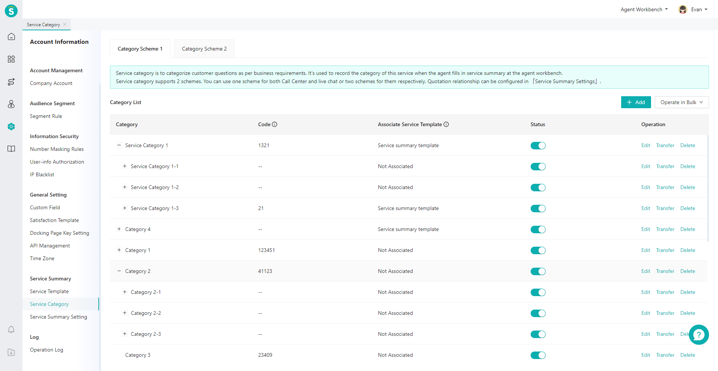The height and width of the screenshot is (371, 718).
Task: Open Satisfaction Template in sidebar
Action: (54, 220)
